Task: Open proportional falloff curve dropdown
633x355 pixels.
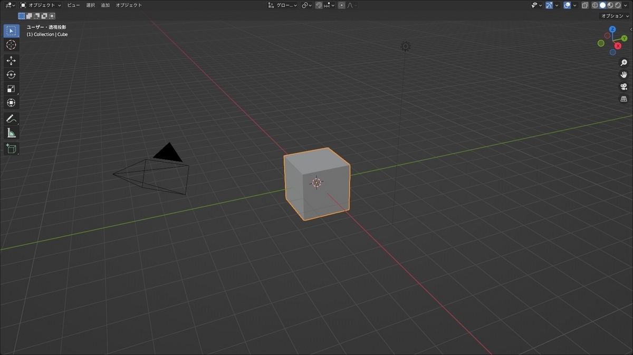Action: 351,5
